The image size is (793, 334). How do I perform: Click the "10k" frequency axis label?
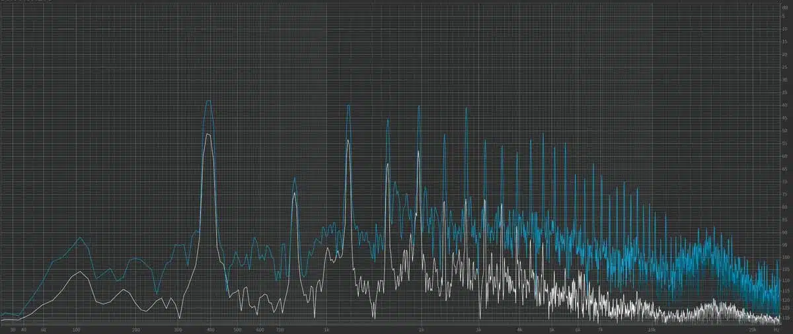(652, 329)
